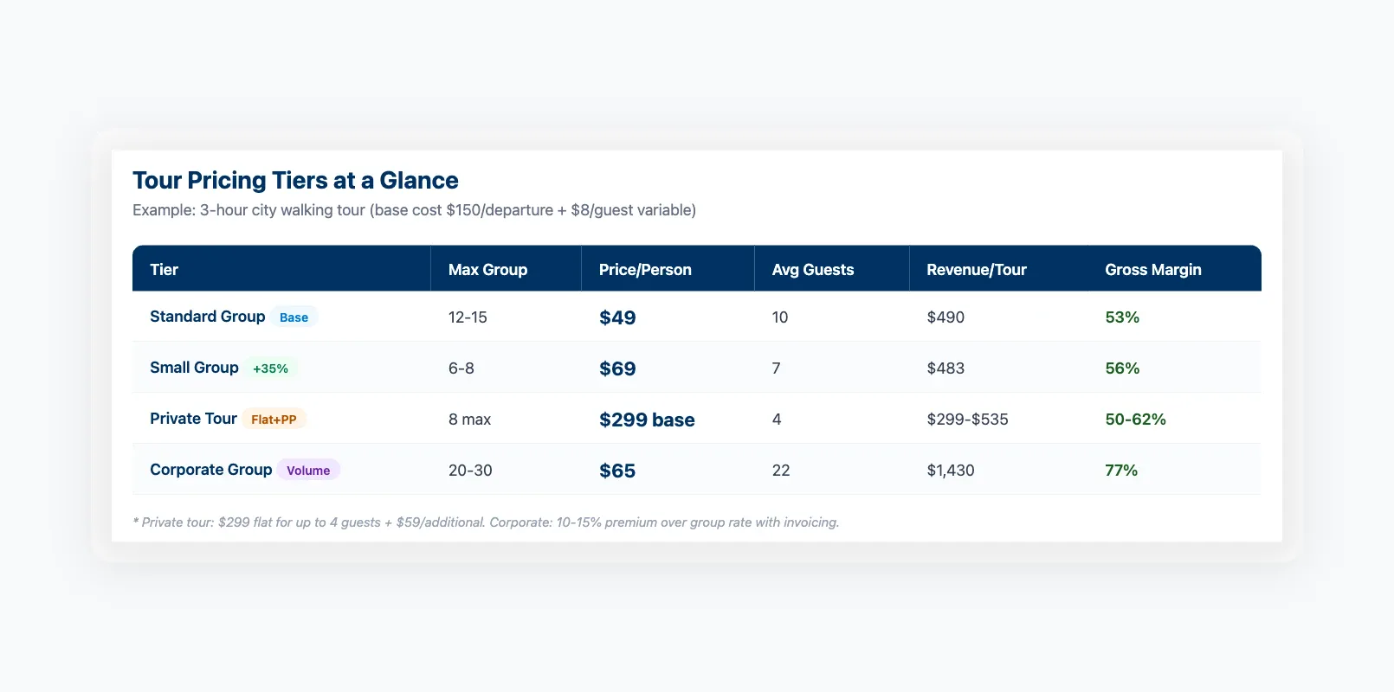The width and height of the screenshot is (1394, 692).
Task: Select the 'Standard Group' tier name
Action: pyautogui.click(x=208, y=317)
